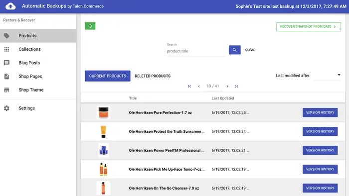Click the cloud upload logo icon

pos(10,6)
